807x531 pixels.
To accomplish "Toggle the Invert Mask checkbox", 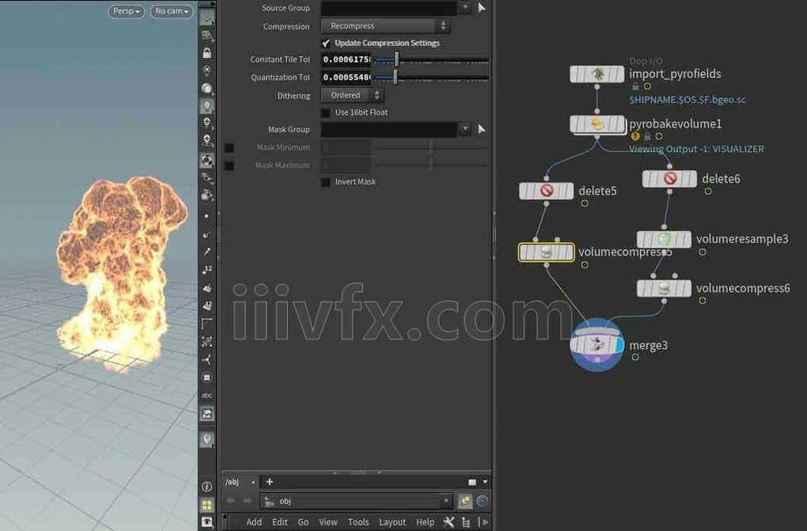I will tap(325, 182).
